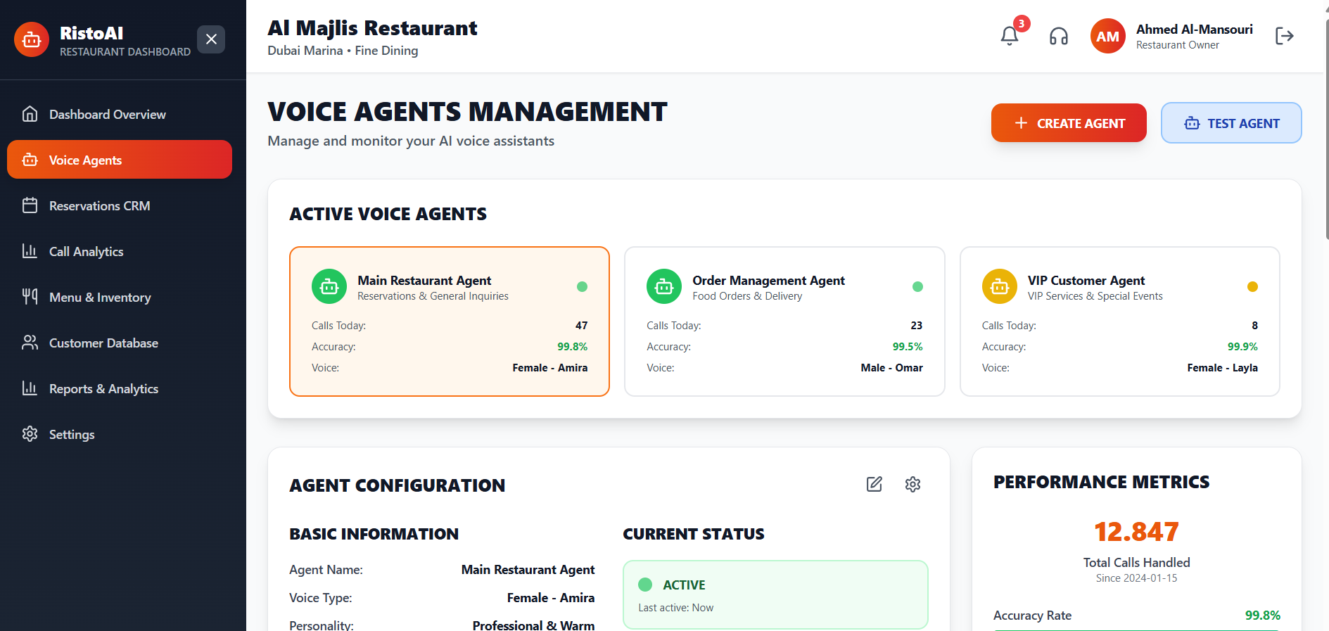The image size is (1329, 631).
Task: Collapse the sidebar with the X button
Action: tap(211, 39)
